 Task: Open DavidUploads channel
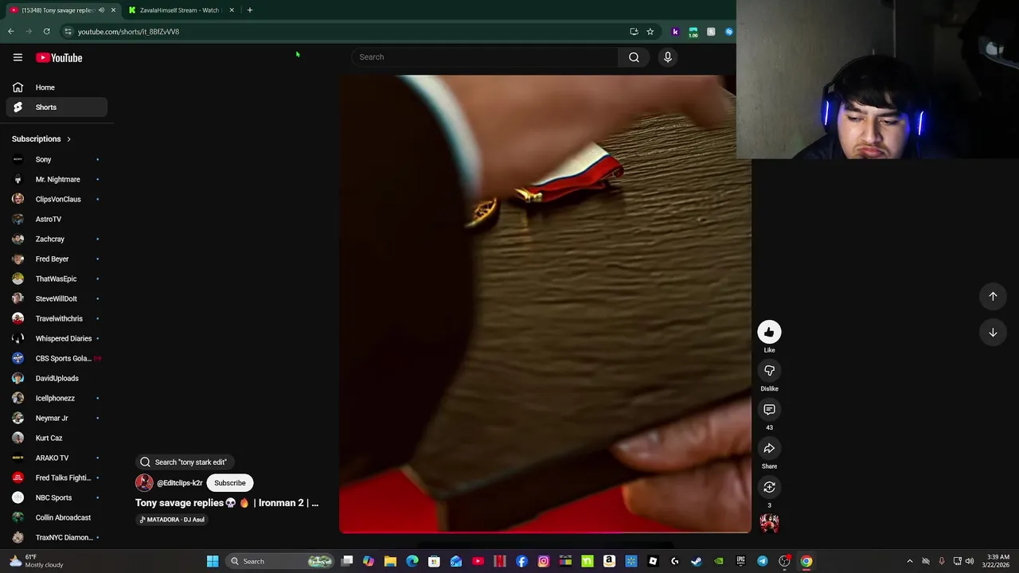point(57,378)
